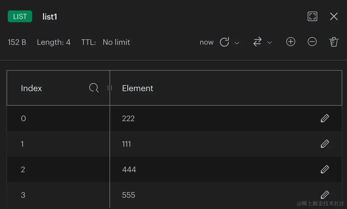Edit element 222 with the pencil icon

[x=325, y=118]
